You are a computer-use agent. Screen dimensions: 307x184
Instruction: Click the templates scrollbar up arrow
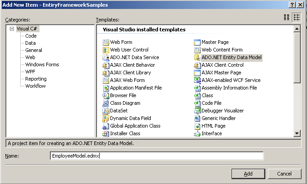[x=297, y=29]
